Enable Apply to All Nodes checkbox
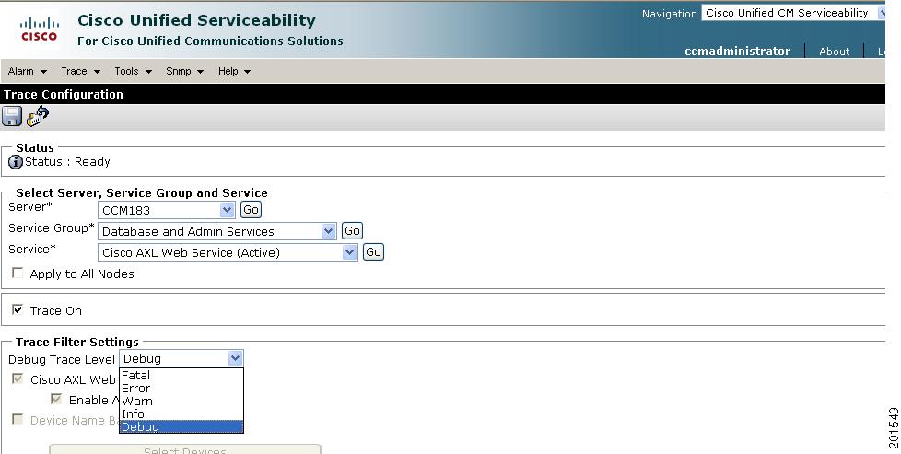Viewport: 901px width, 454px height. [18, 273]
